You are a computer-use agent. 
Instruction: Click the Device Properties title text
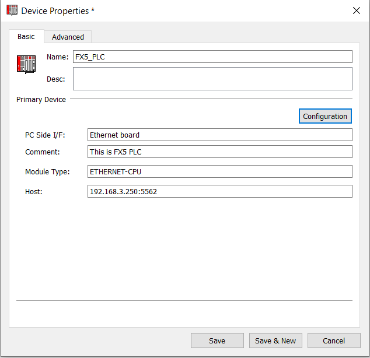pos(55,11)
